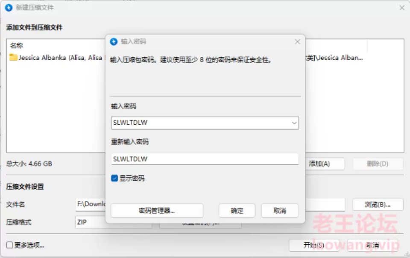Click the 取消 button beside 开始(S)
The height and width of the screenshot is (258, 410).
pos(372,245)
